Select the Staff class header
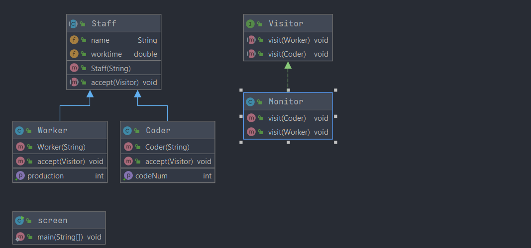The height and width of the screenshot is (248, 531). pyautogui.click(x=113, y=23)
